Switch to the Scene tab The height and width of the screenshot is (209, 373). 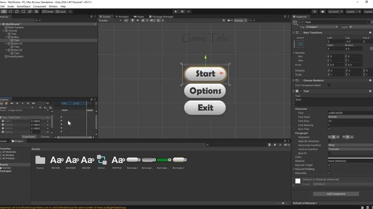(x=105, y=17)
